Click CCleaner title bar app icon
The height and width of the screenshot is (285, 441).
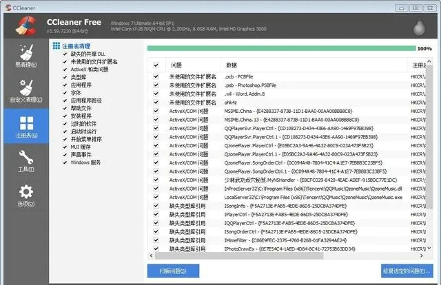pyautogui.click(x=8, y=8)
